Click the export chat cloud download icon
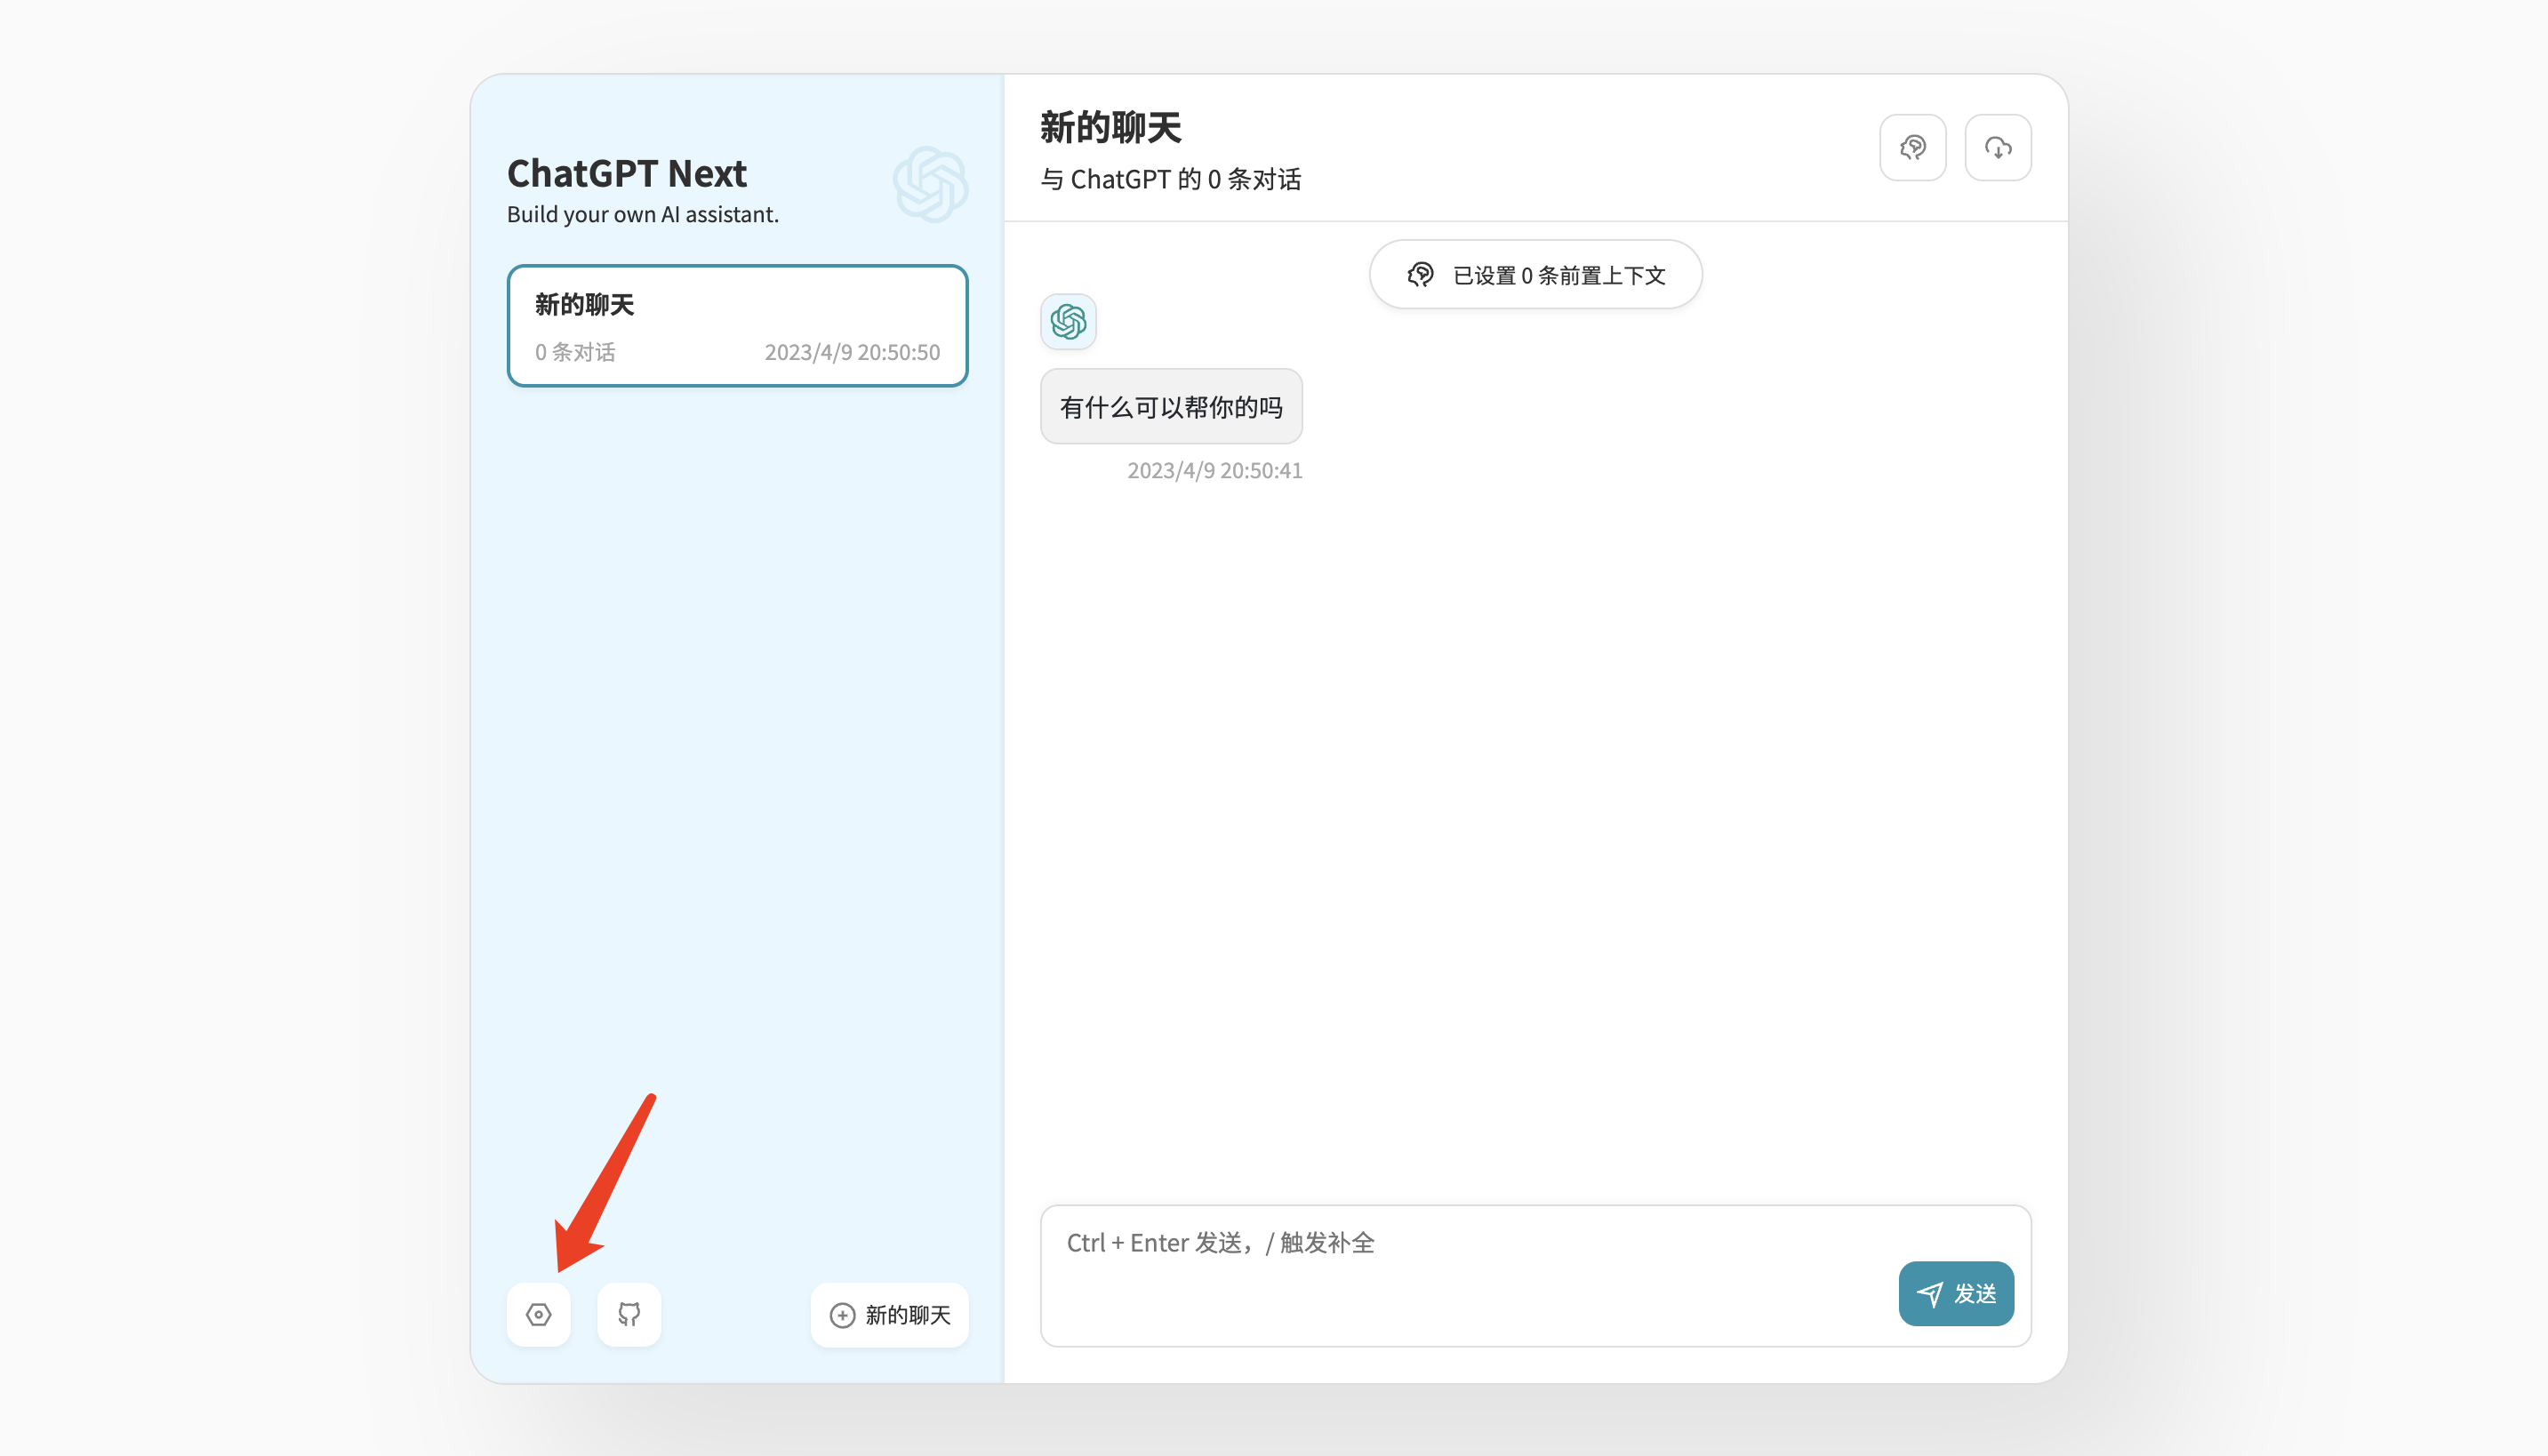Screen dimensions: 2548x1456 (x=1997, y=148)
